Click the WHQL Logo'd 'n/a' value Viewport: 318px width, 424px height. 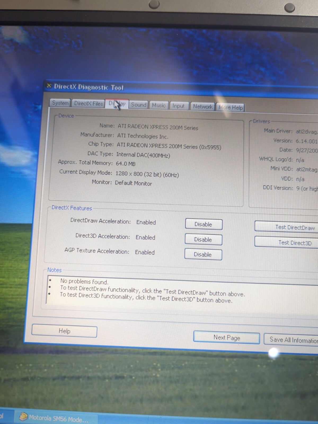point(300,160)
